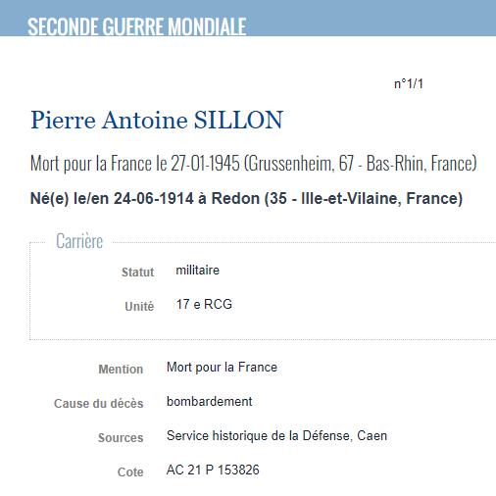
Task: Click the SECONDE GUERRE MONDIALE header
Action: point(137,26)
